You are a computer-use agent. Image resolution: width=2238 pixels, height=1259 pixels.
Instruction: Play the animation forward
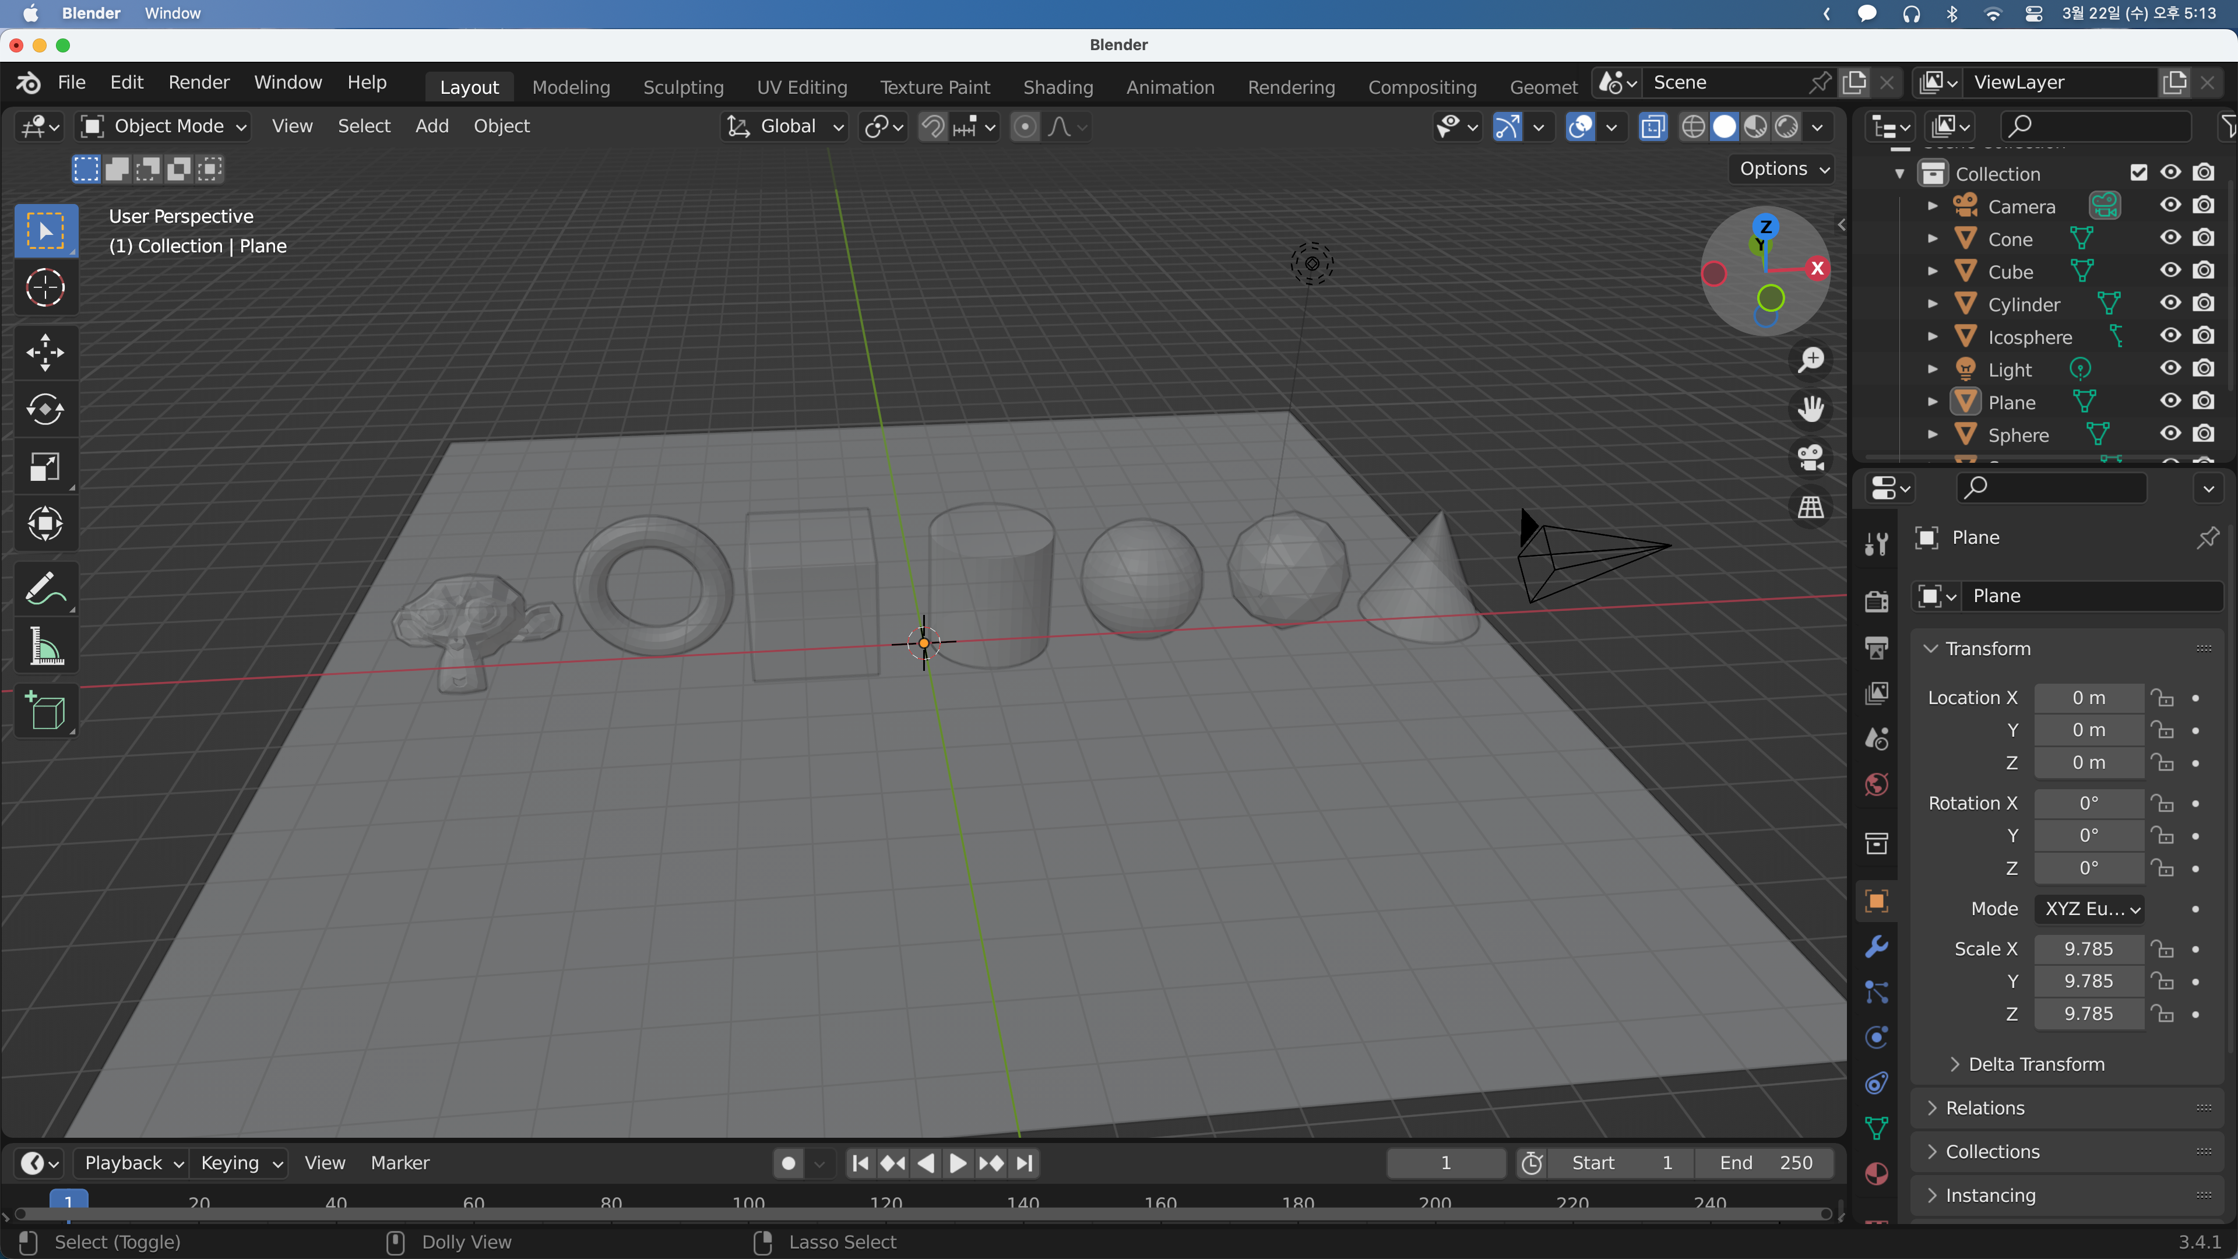[958, 1163]
